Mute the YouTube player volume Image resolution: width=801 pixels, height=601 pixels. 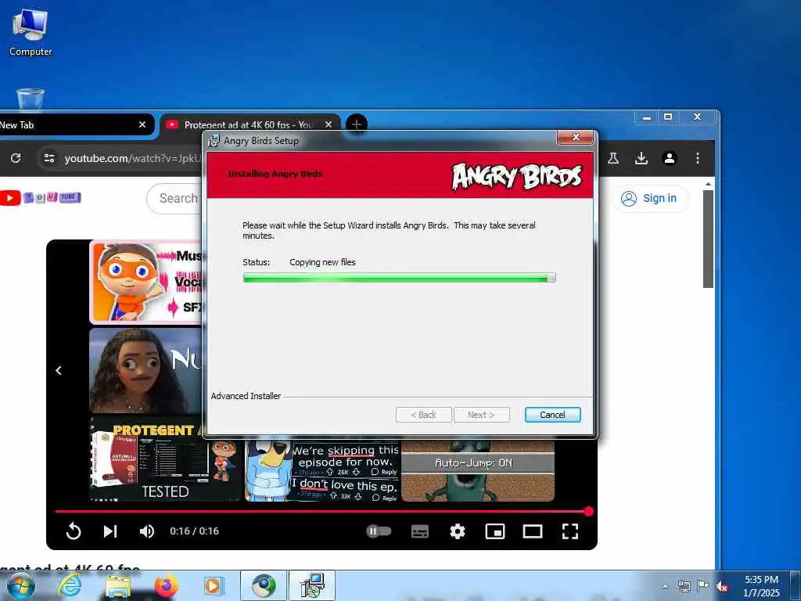[x=146, y=531]
